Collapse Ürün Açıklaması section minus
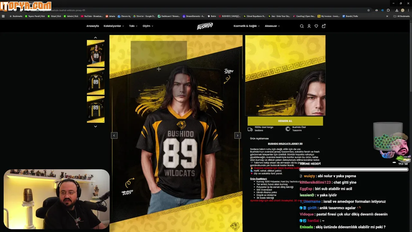Screen dimensions: 412x232 pyautogui.click(x=319, y=139)
